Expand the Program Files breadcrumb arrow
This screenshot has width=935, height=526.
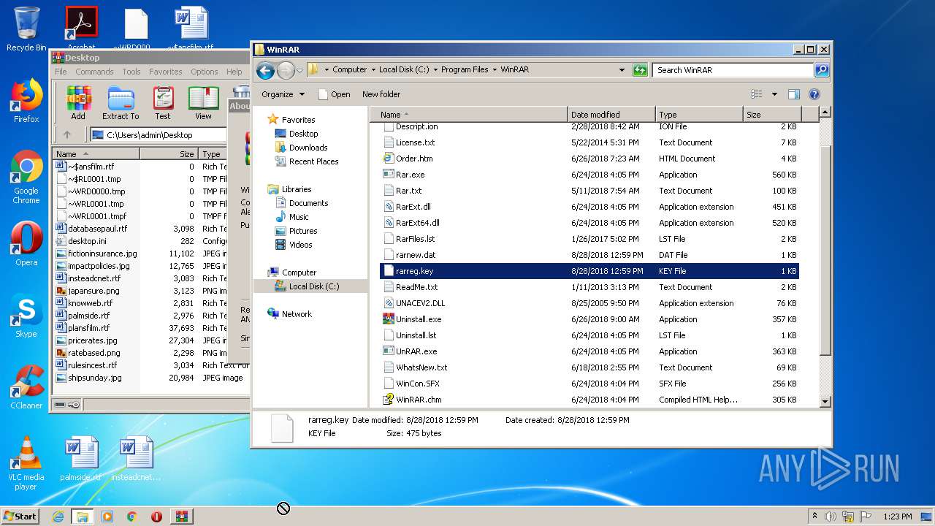495,70
